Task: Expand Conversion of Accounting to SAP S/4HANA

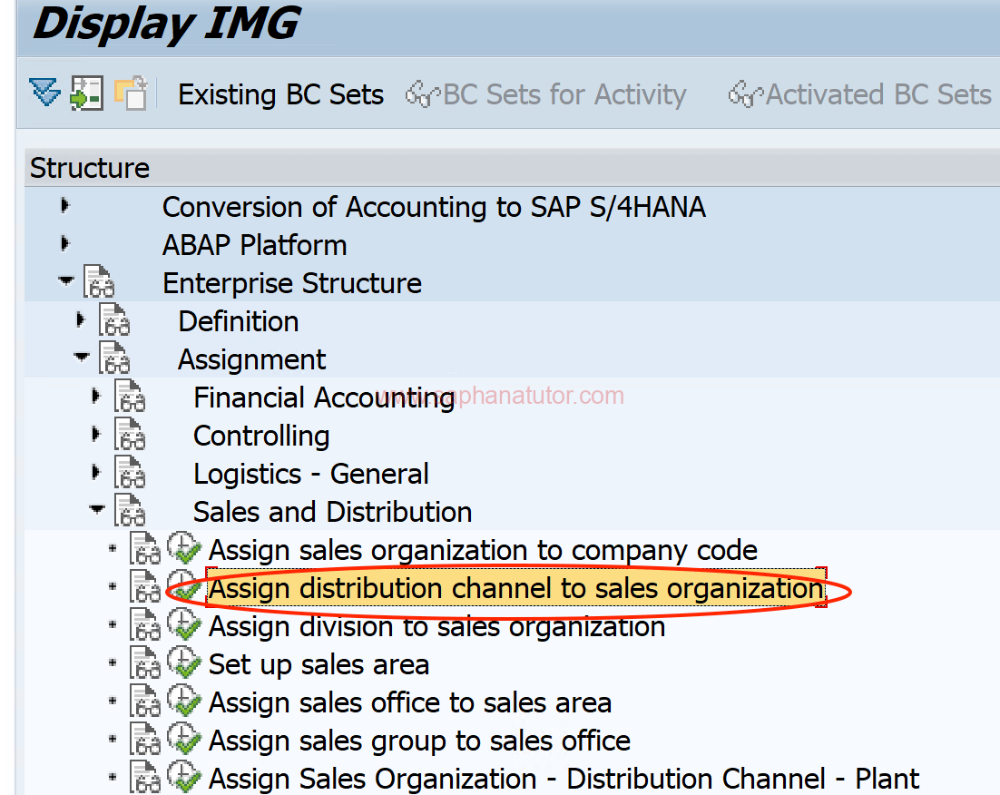Action: pyautogui.click(x=64, y=205)
